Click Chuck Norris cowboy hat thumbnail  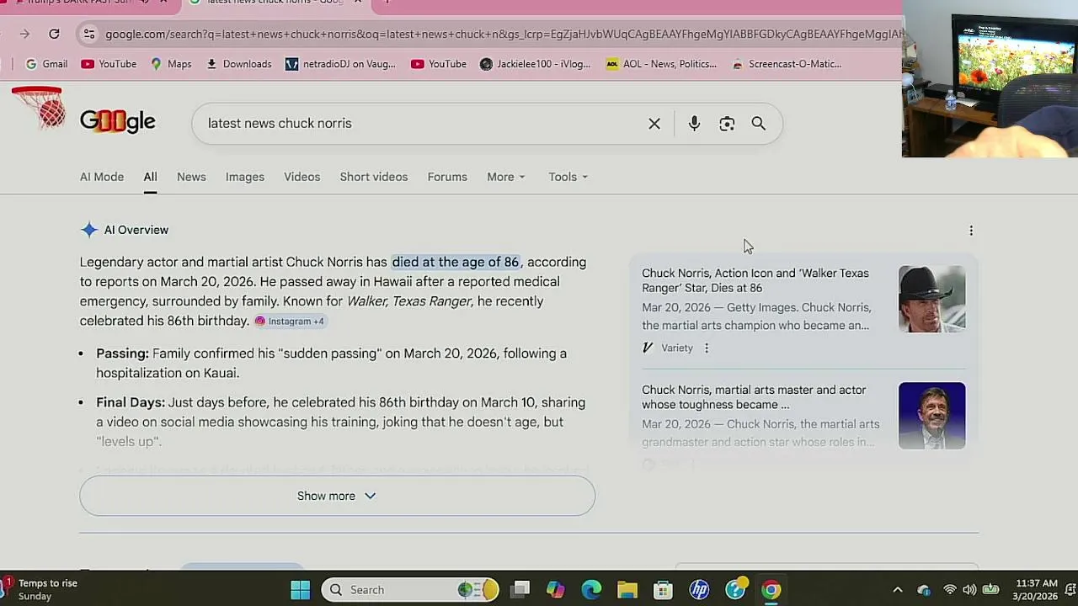(x=931, y=299)
